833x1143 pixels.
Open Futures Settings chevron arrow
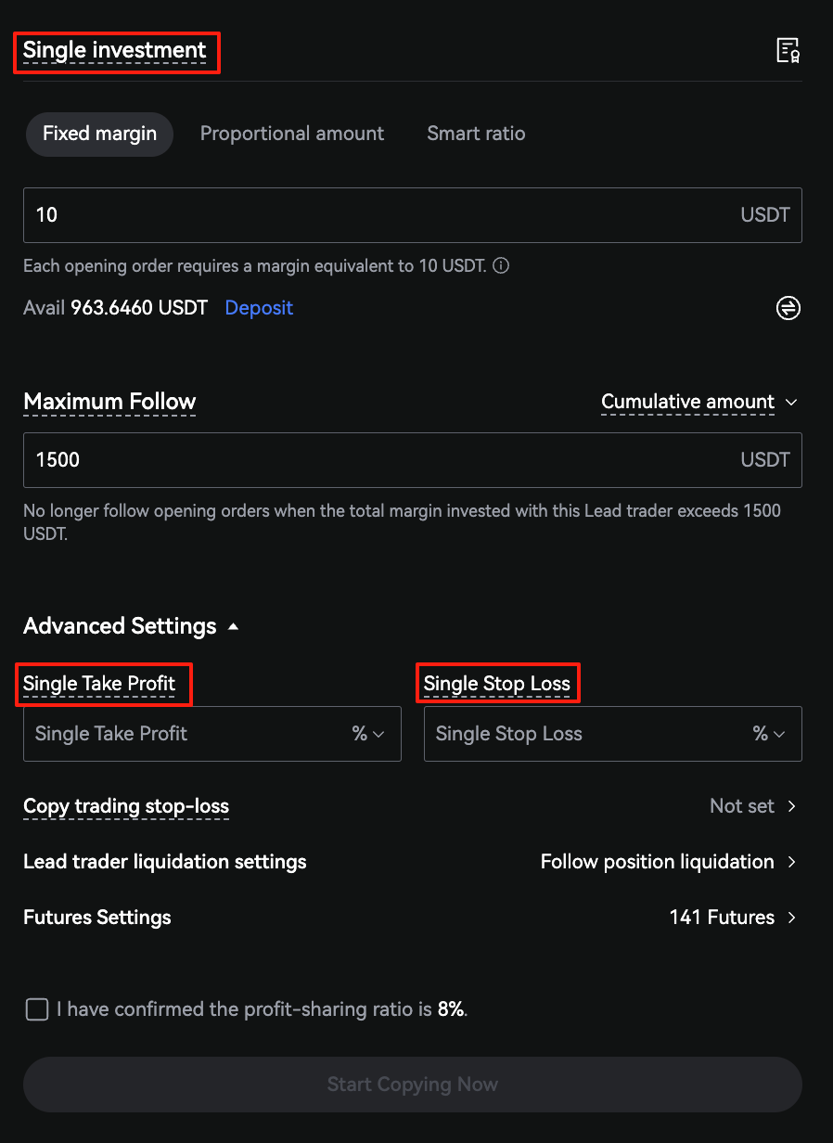[x=791, y=918]
